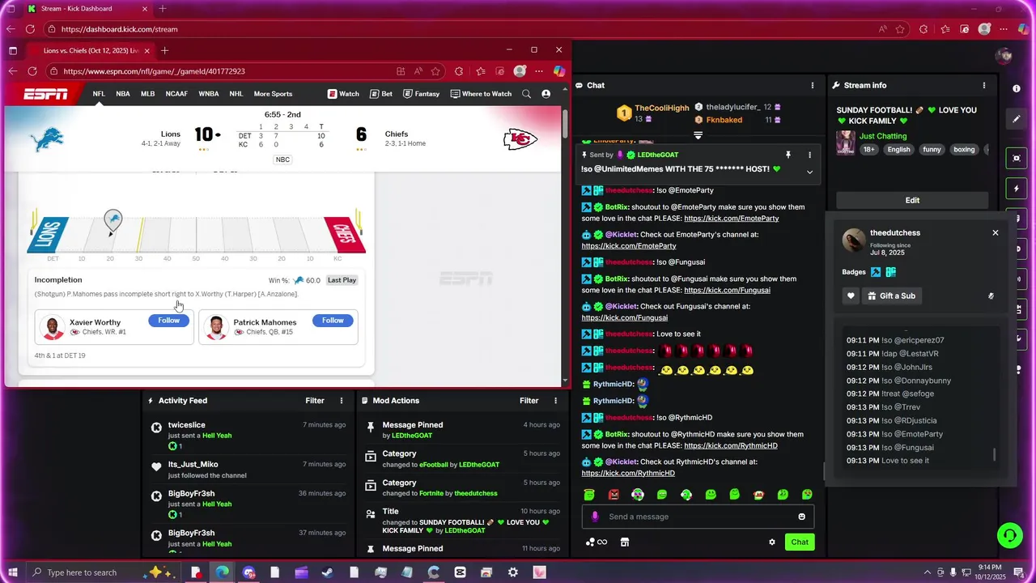1036x583 pixels.
Task: Click the Send a message input field
Action: pos(698,517)
